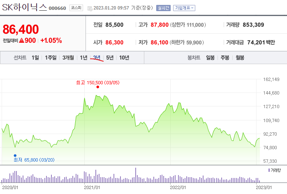The width and height of the screenshot is (287, 194).
Task: Select the 10년 line chart tab
Action: [124, 58]
